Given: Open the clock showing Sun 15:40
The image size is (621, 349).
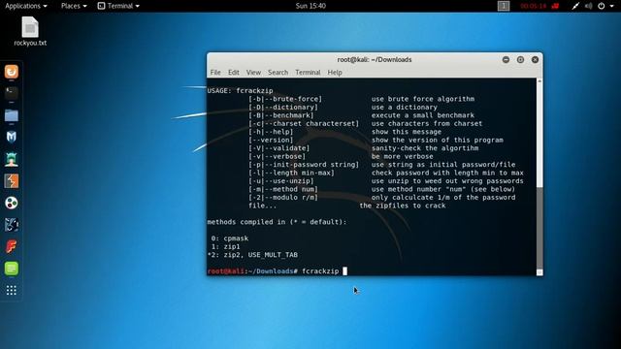Looking at the screenshot, I should click(310, 6).
